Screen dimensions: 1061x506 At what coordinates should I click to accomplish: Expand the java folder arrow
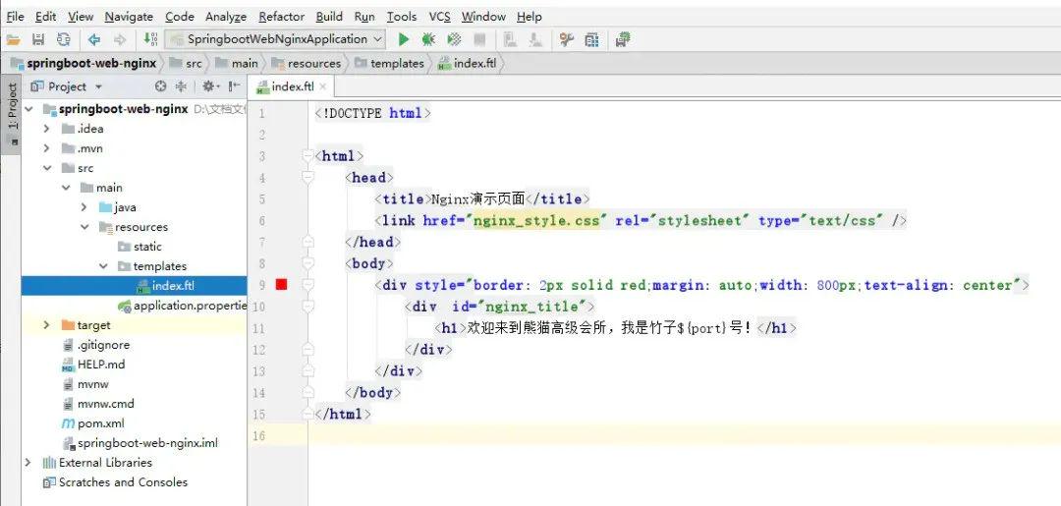[84, 207]
